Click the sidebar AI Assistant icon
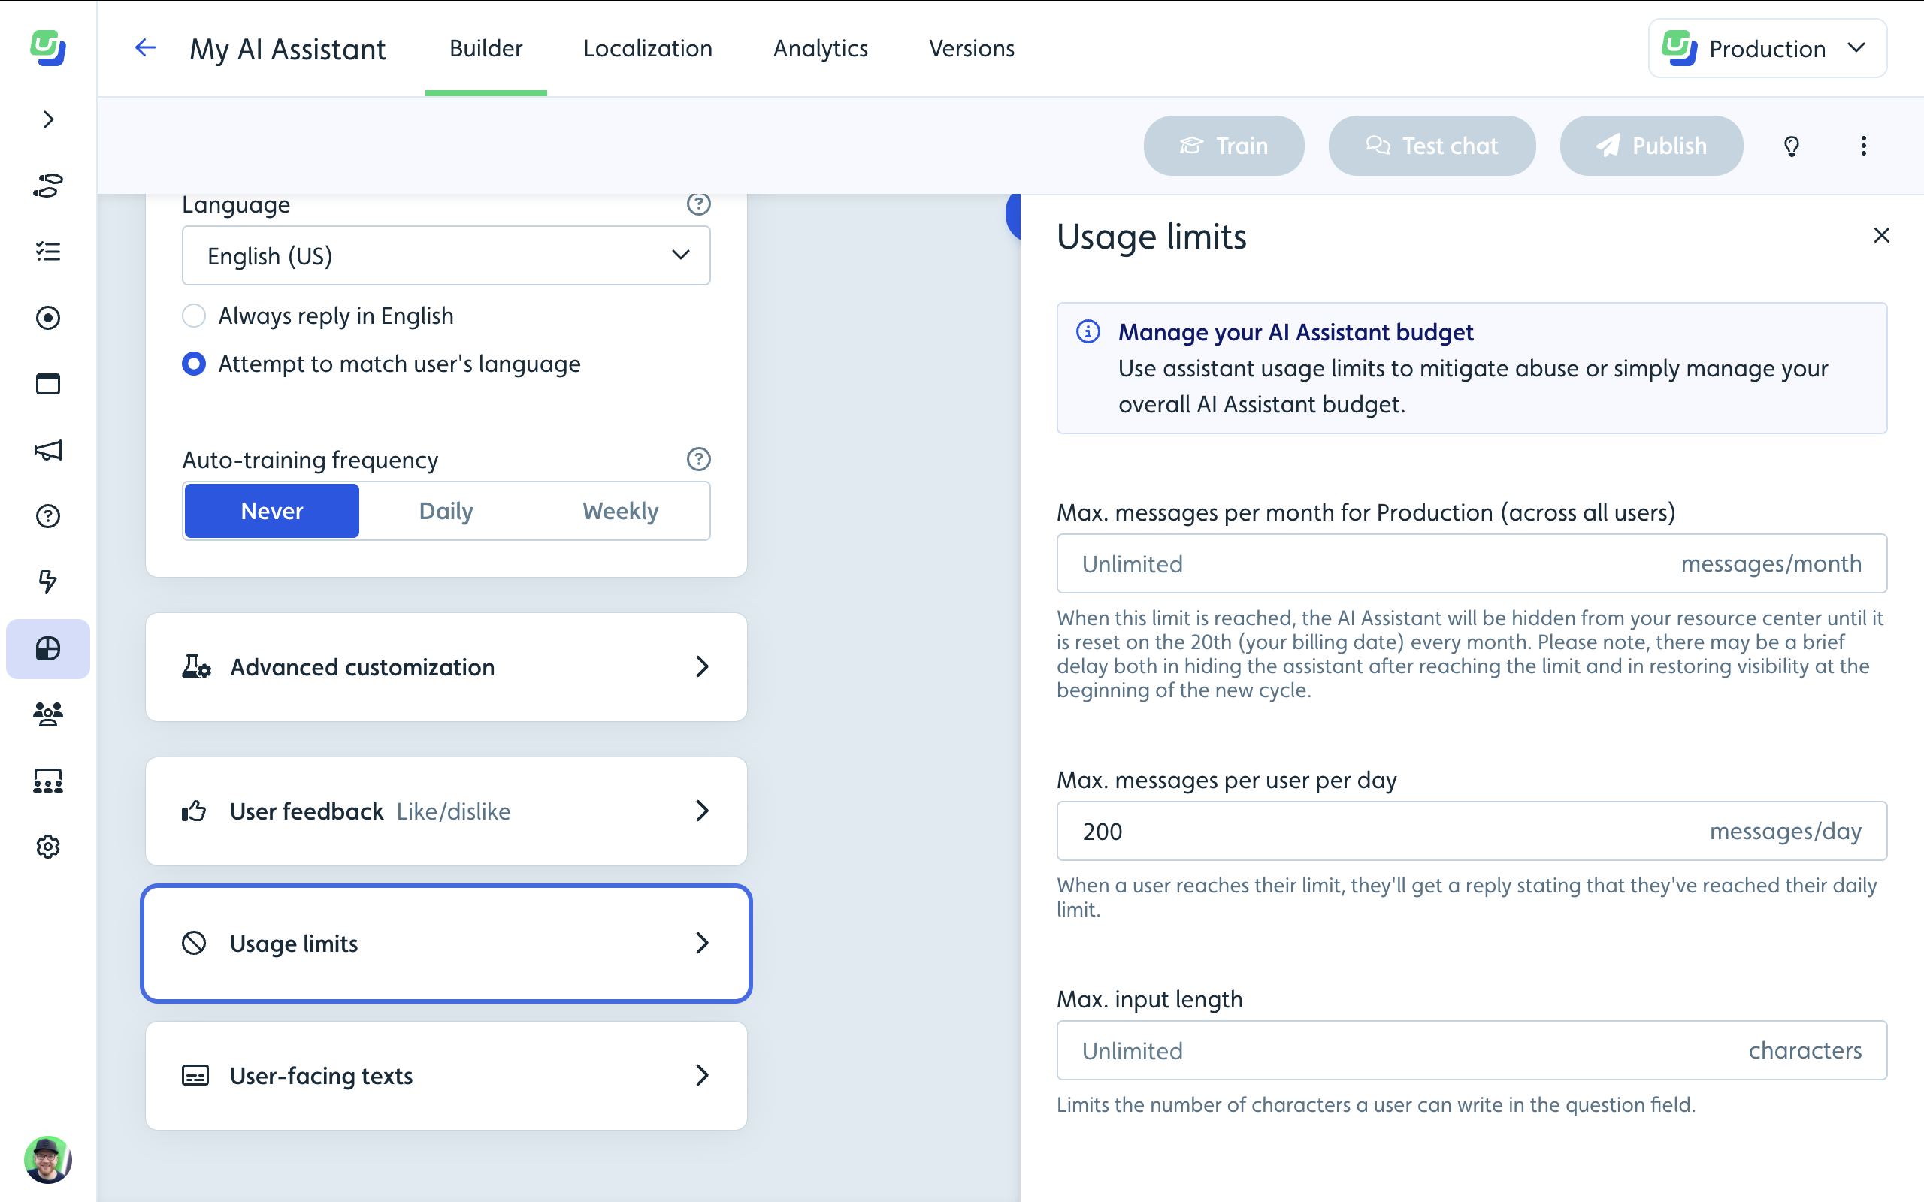The height and width of the screenshot is (1202, 1924). pyautogui.click(x=49, y=647)
